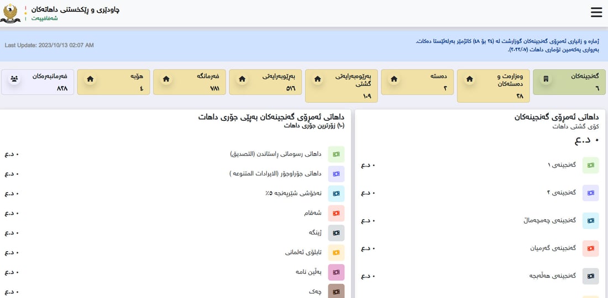The height and width of the screenshot is (298, 608).
Task: Open the گەنجینەکان summary card
Action: click(x=569, y=82)
